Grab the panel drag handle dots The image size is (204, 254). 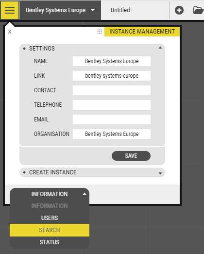point(100,32)
